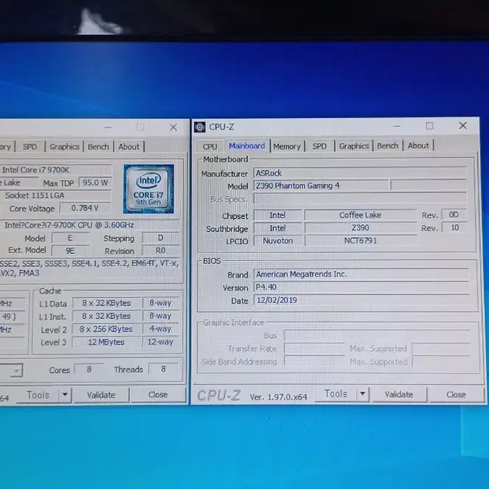Screen dimensions: 489x489
Task: Click the CPU-Z app icon in title bar
Action: tap(200, 127)
